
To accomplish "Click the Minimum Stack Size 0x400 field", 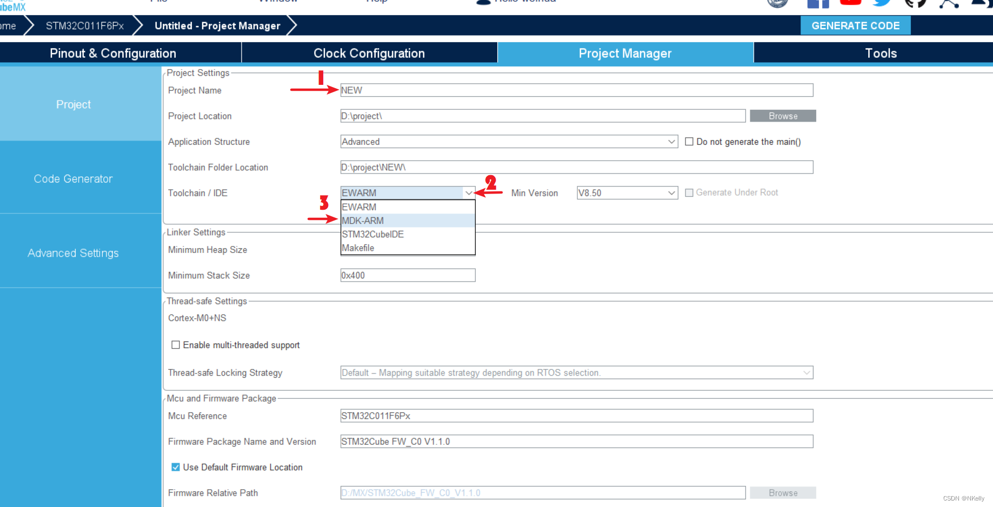I will tap(408, 275).
